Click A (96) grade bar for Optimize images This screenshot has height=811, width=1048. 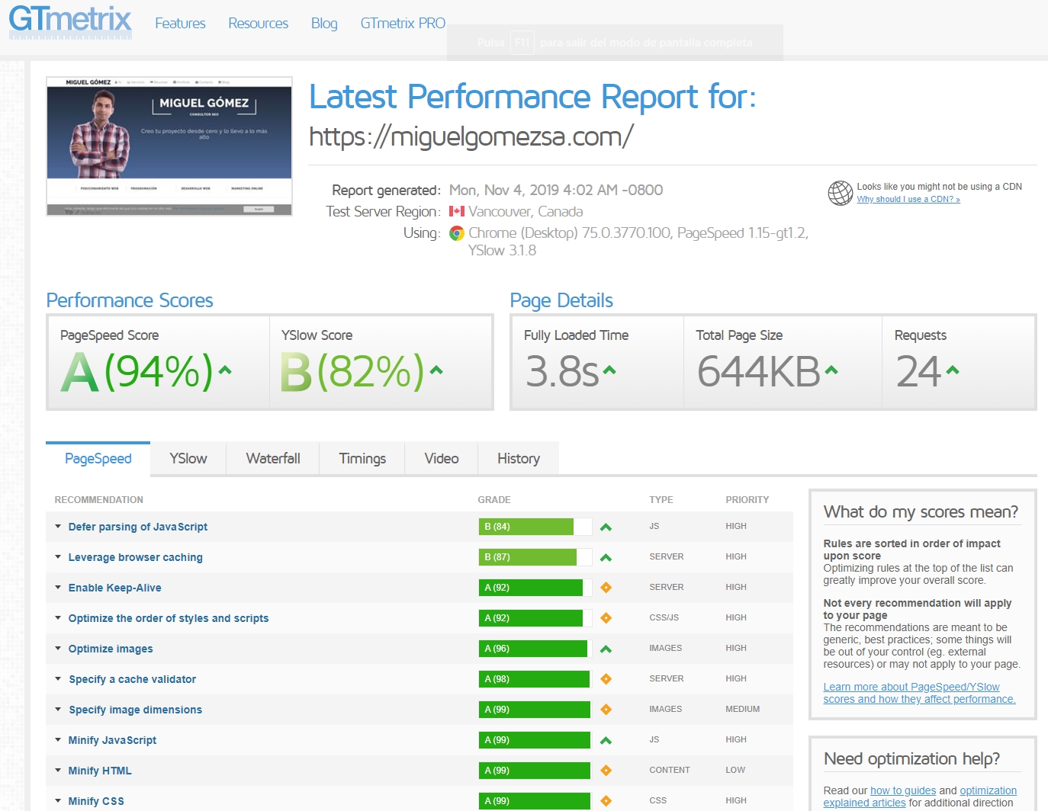point(535,649)
